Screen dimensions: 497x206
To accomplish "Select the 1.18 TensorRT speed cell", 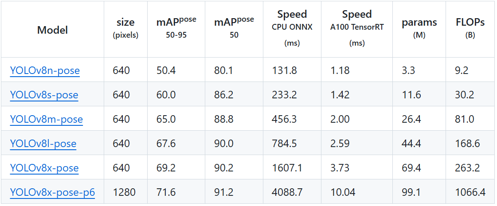I will pos(340,70).
